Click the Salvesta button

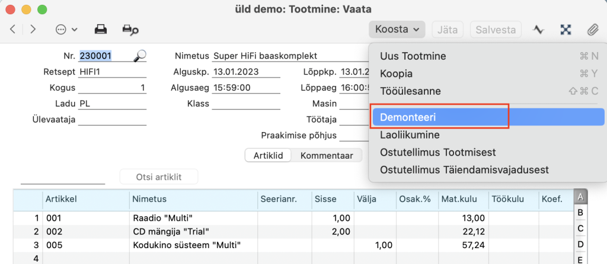point(496,29)
